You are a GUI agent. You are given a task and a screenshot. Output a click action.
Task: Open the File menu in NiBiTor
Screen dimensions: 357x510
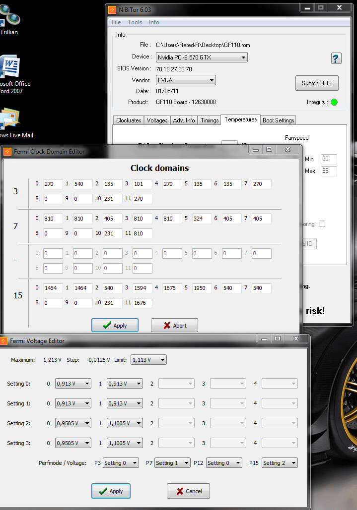pyautogui.click(x=116, y=22)
